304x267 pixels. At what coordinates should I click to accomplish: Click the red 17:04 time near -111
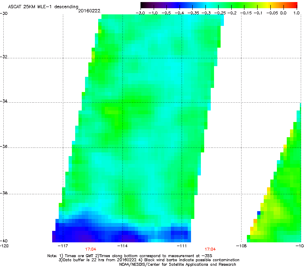tap(210, 249)
